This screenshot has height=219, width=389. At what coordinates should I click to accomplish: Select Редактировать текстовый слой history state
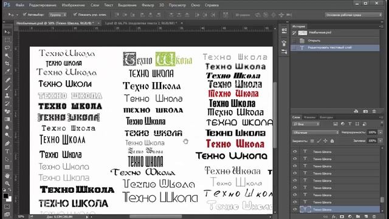coord(336,47)
